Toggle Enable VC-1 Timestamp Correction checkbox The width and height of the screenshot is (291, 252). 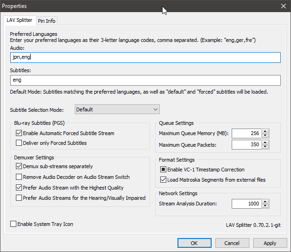pyautogui.click(x=163, y=170)
